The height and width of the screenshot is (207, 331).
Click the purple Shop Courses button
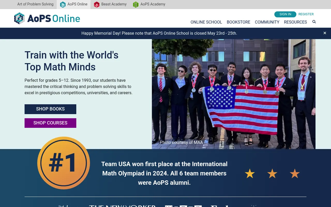[x=50, y=123]
